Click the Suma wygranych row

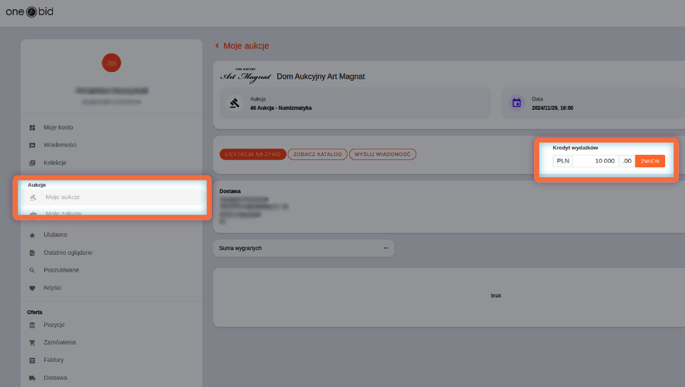tap(304, 248)
